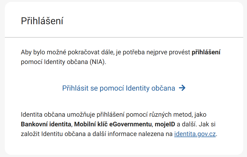Image resolution: width=247 pixels, height=157 pixels.
Task: Click the bold word "přihlášení" in the first paragraph
Action: (206, 52)
